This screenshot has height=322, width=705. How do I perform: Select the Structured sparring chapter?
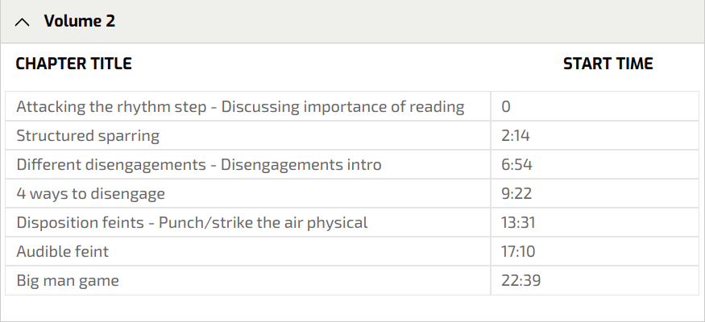coord(88,135)
